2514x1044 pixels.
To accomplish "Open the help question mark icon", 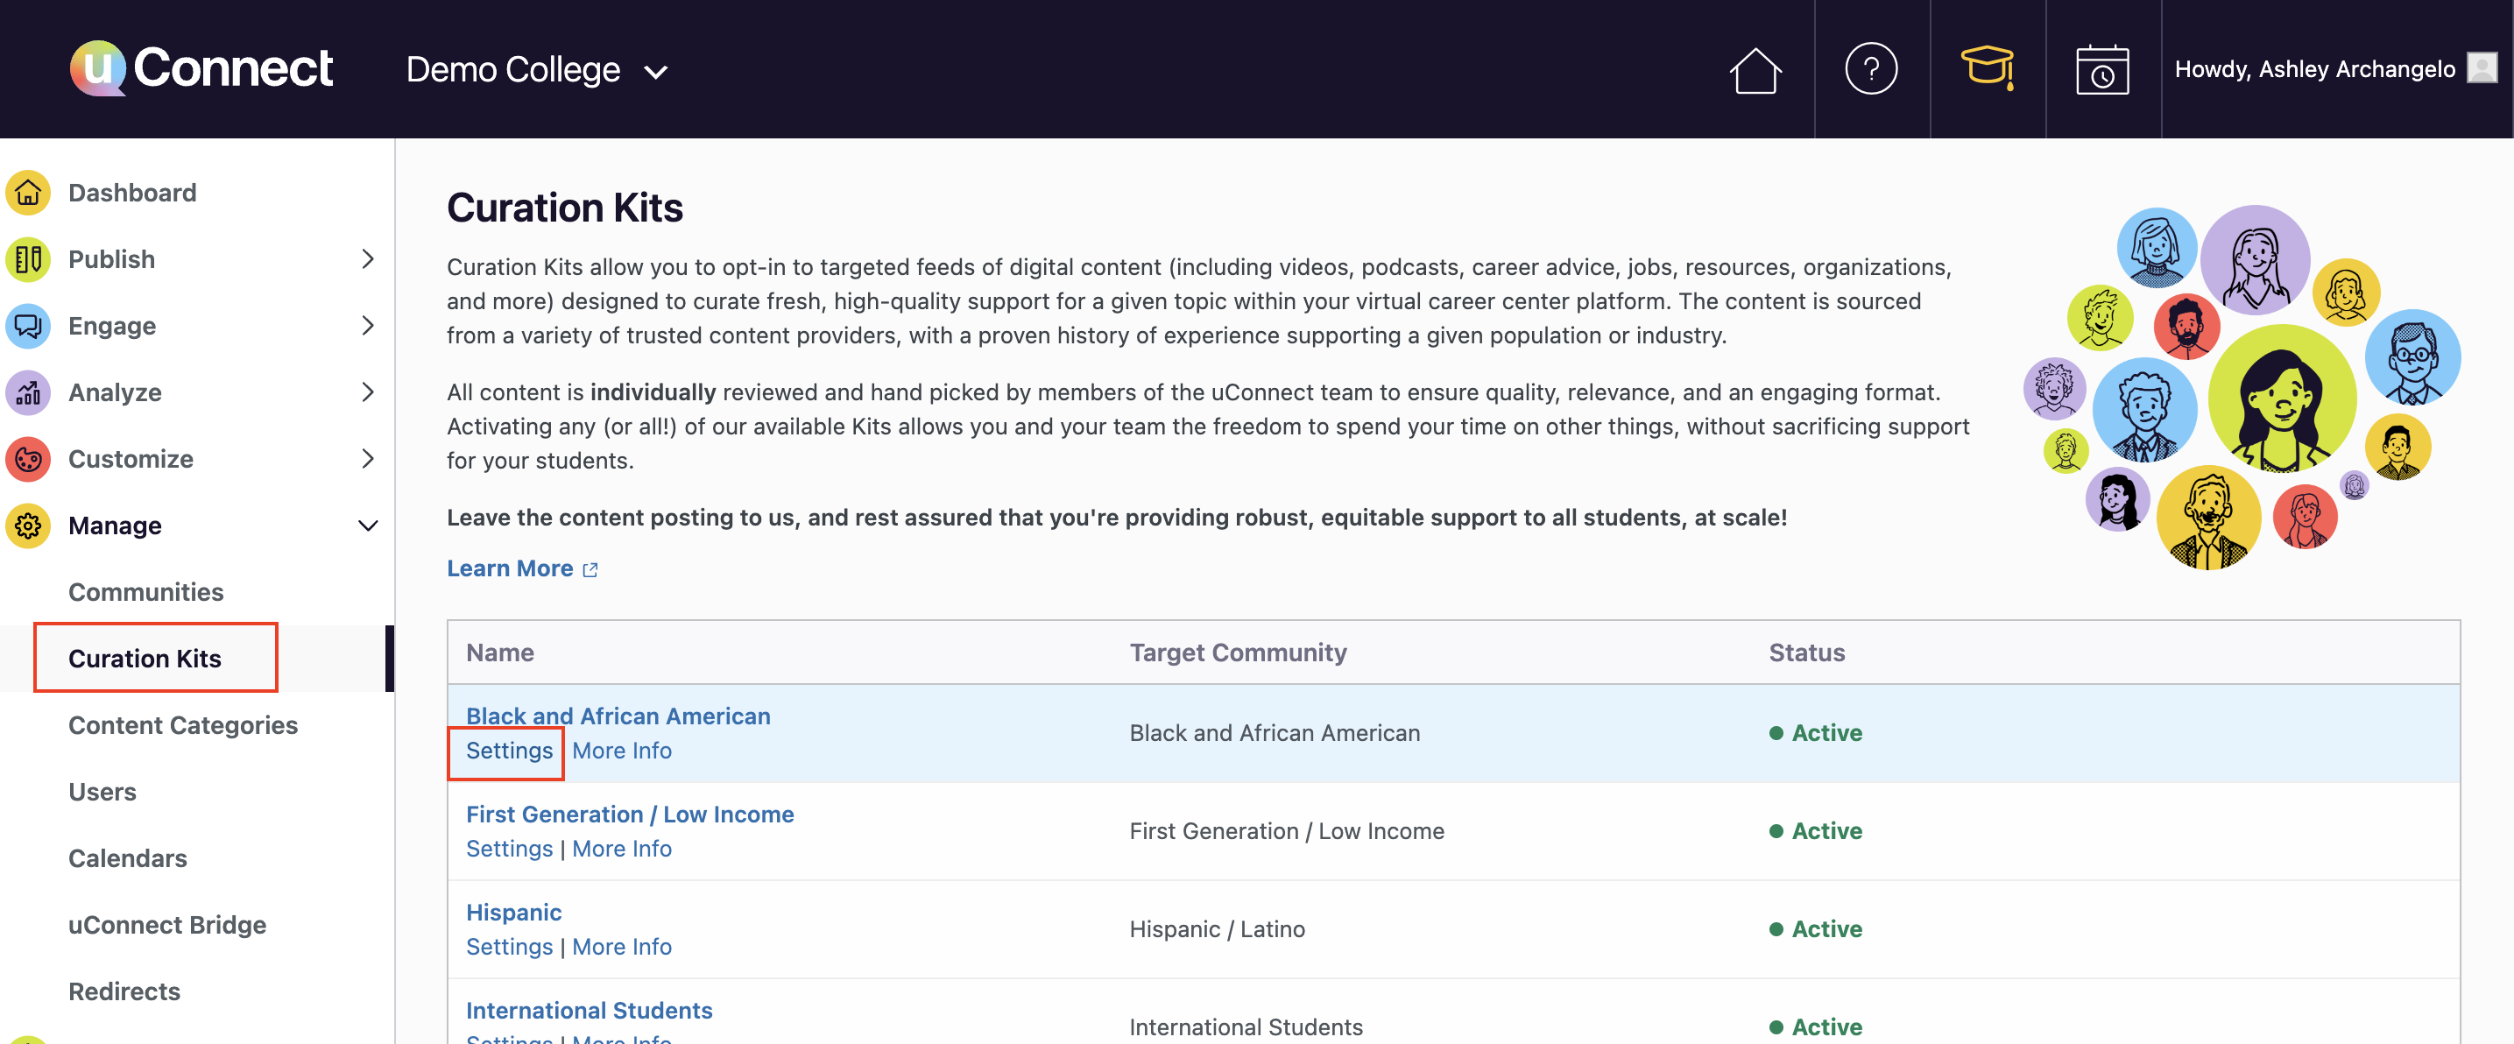I will pos(1870,68).
